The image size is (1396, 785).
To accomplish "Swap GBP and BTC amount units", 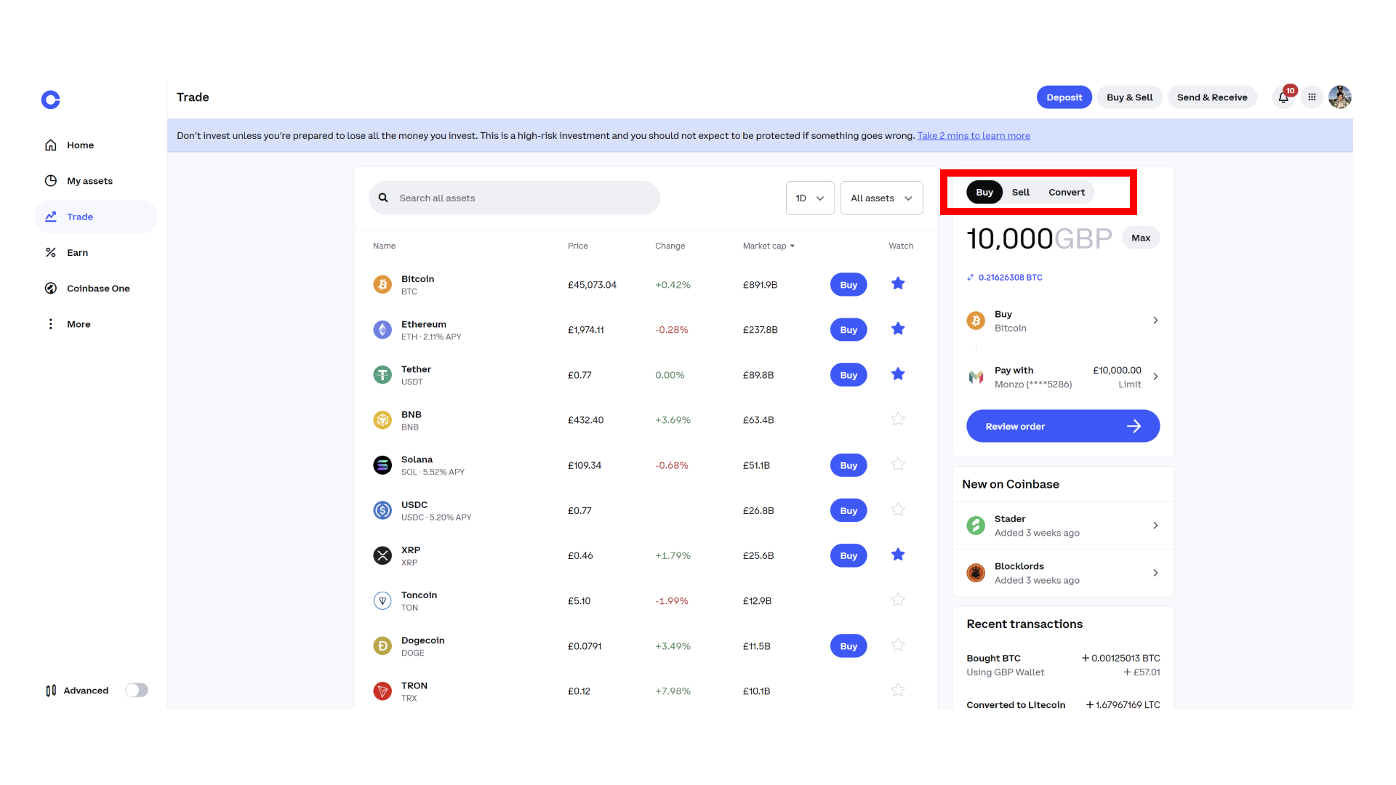I will (x=970, y=278).
